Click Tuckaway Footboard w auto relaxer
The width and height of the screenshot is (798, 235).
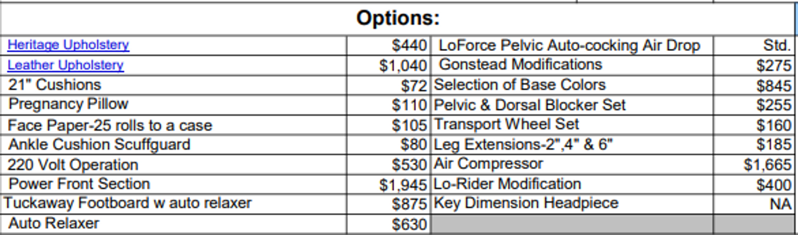click(x=128, y=203)
